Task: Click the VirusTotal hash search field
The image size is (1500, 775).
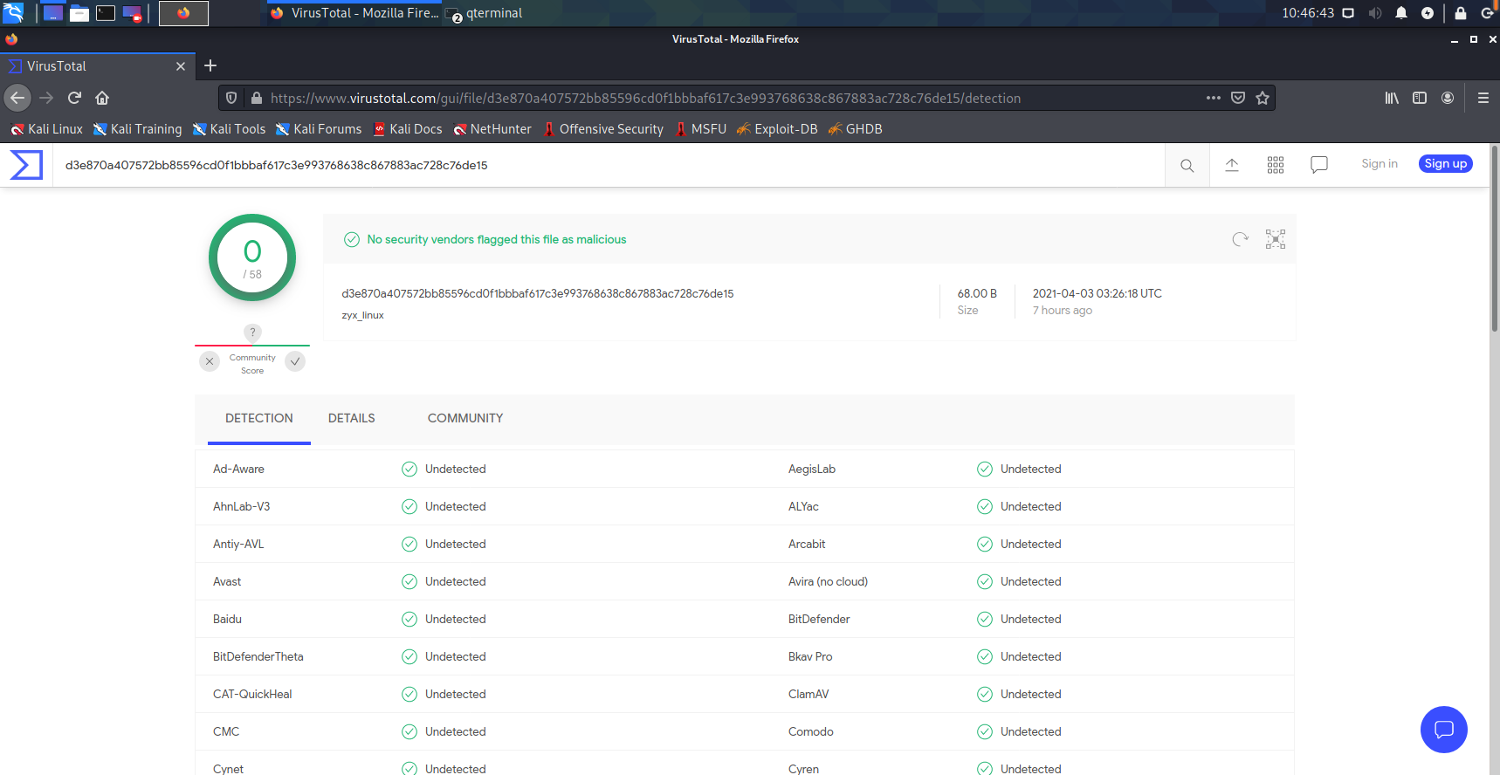Action: coord(609,165)
